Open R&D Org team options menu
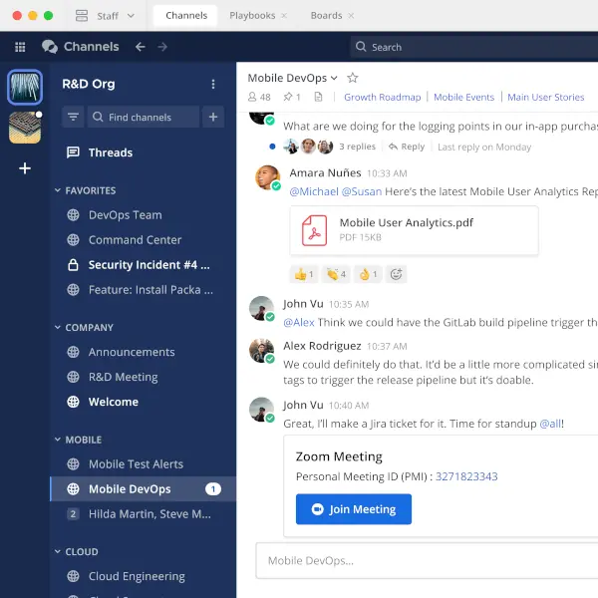This screenshot has height=598, width=598. point(212,85)
